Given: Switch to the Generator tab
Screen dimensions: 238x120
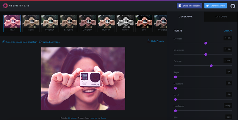Looking at the screenshot, I should point(186,17).
